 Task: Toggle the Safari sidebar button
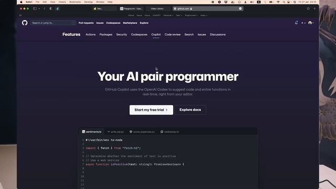pyautogui.click(x=35, y=8)
